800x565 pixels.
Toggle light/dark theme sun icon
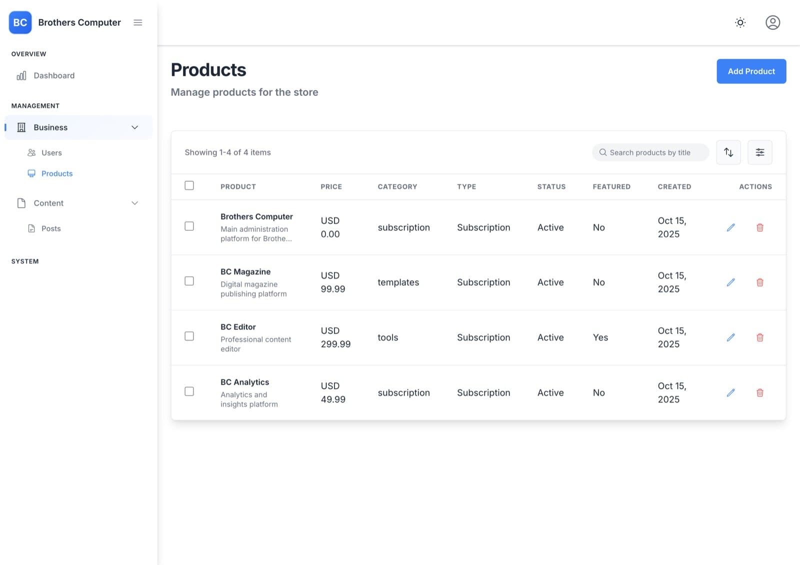(x=740, y=22)
